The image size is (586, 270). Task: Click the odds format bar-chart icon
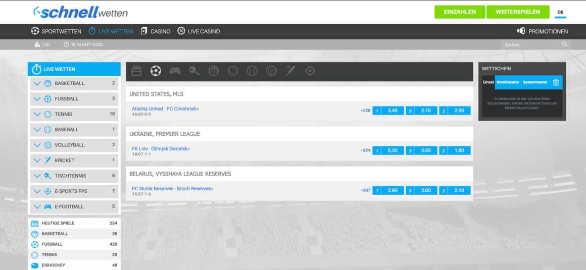(x=37, y=44)
